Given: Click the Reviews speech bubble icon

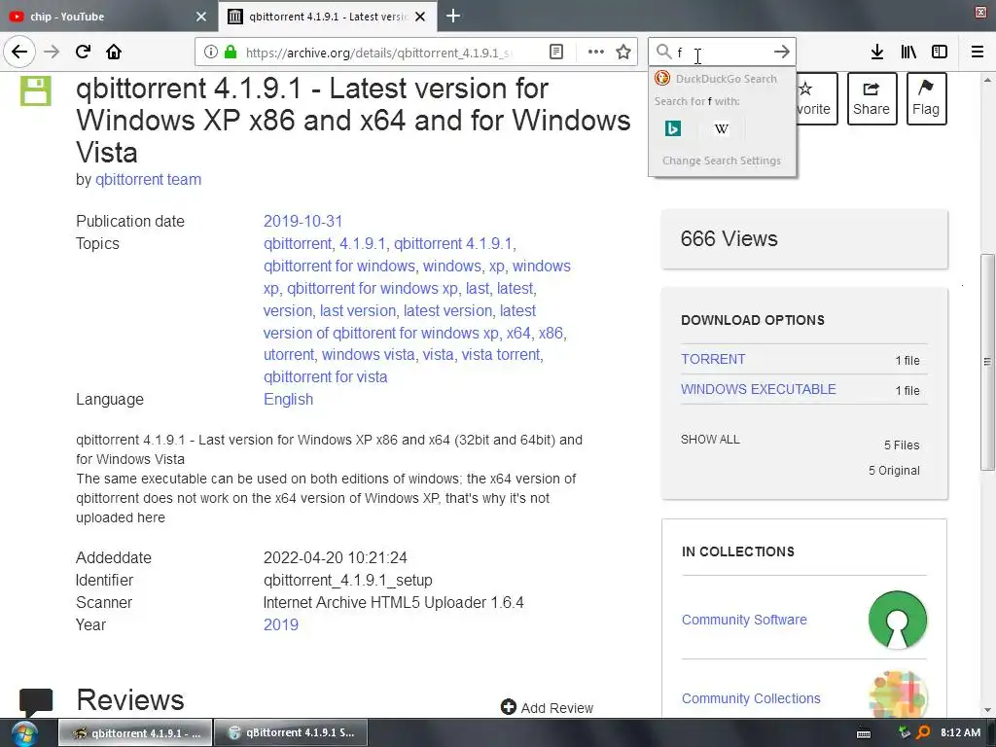Looking at the screenshot, I should click(x=36, y=701).
